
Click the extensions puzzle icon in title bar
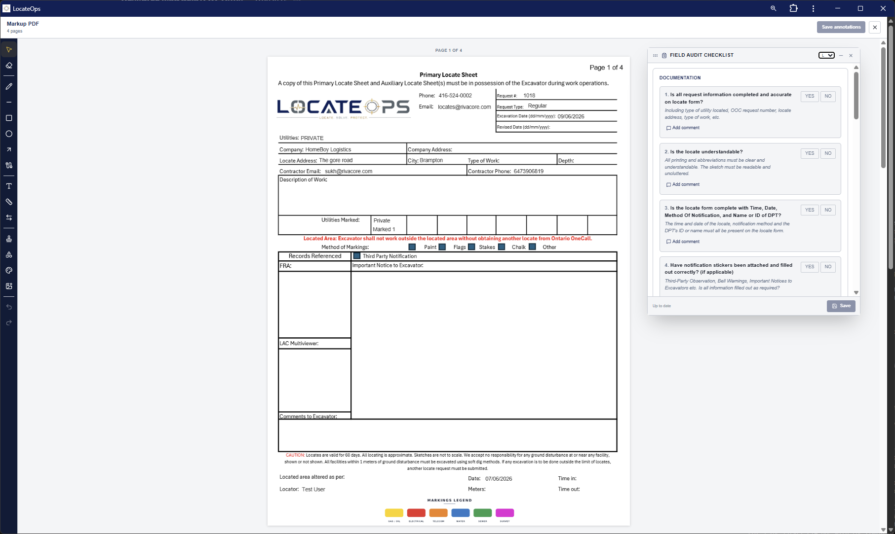(x=794, y=8)
